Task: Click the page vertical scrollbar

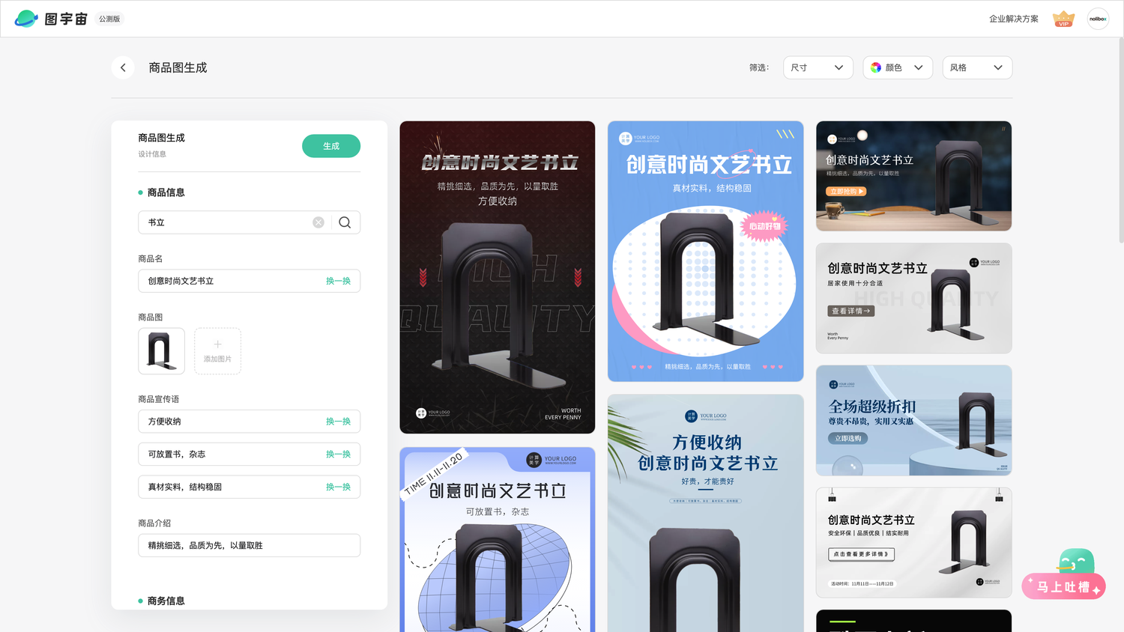Action: coord(1120,142)
